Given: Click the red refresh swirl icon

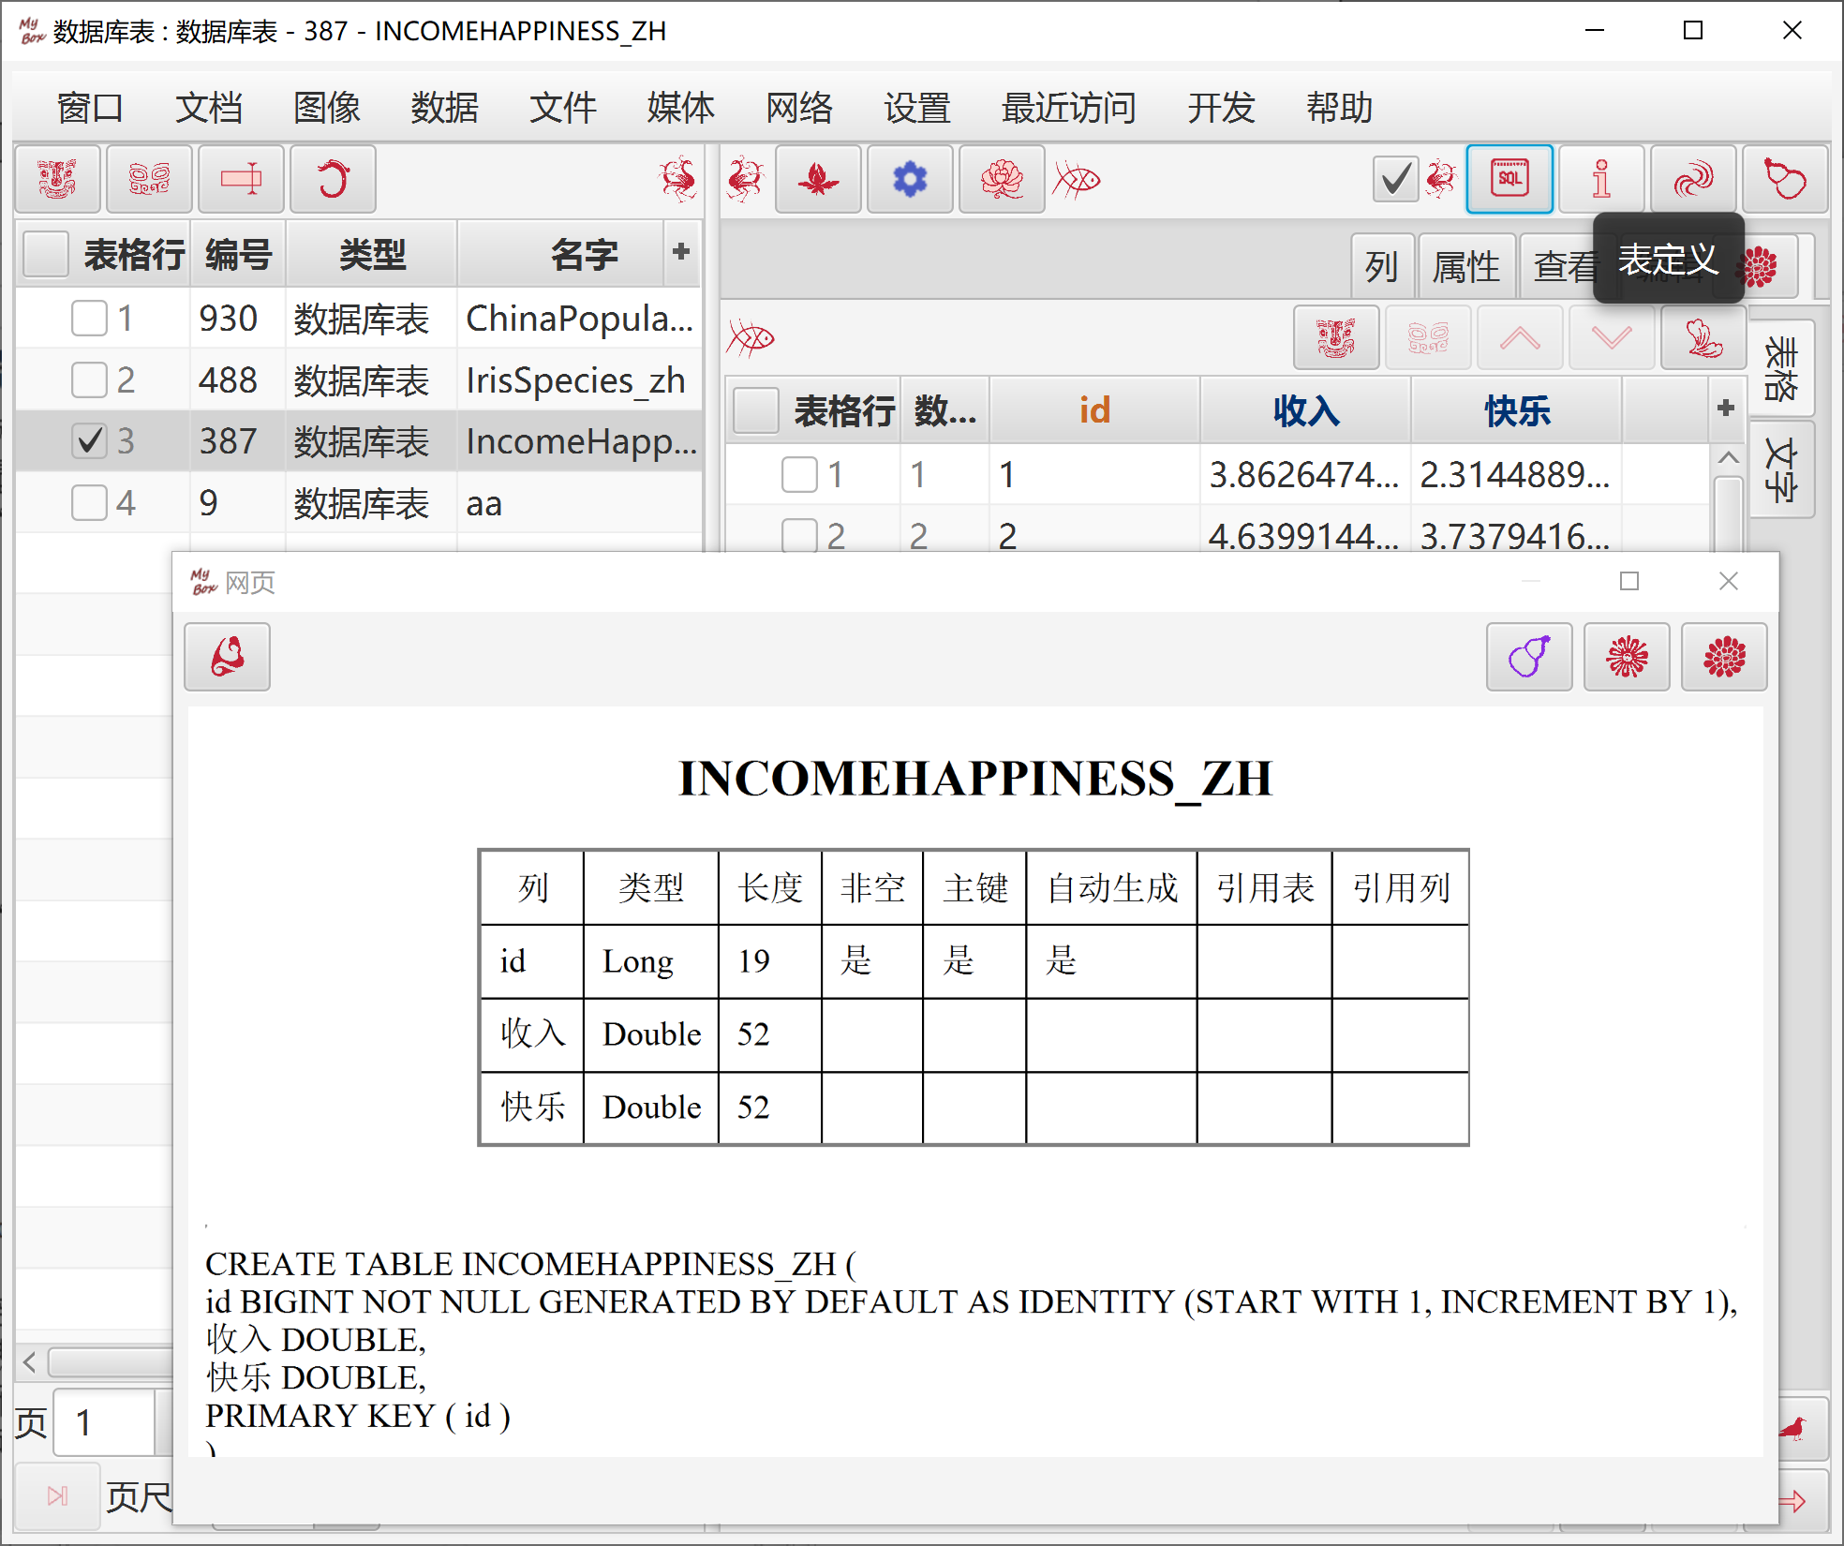Looking at the screenshot, I should click(x=333, y=179).
